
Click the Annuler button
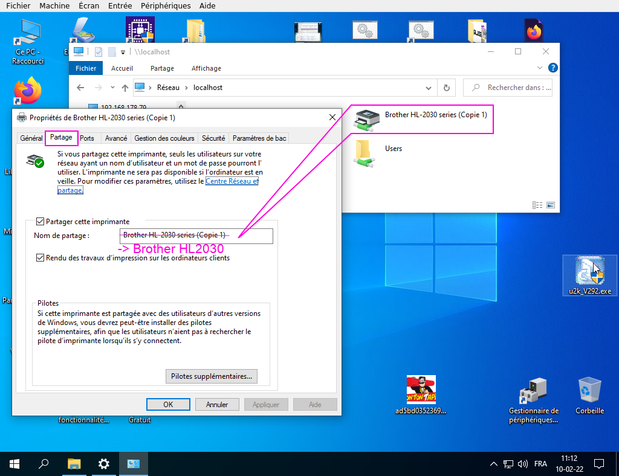tap(217, 404)
